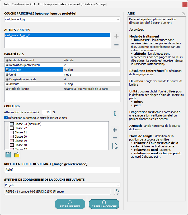Click the plus icon beside Autres Couches list
The width and height of the screenshot is (188, 215).
116,36
